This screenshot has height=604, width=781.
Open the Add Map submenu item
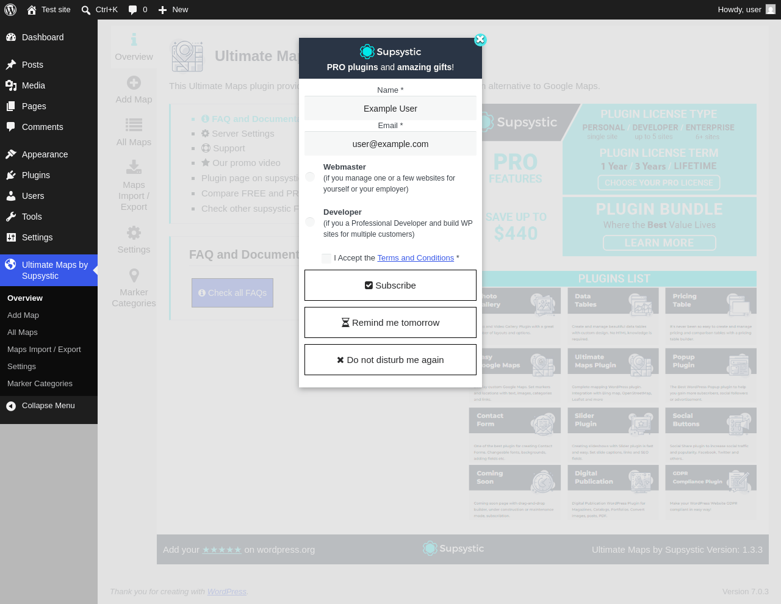coord(23,315)
